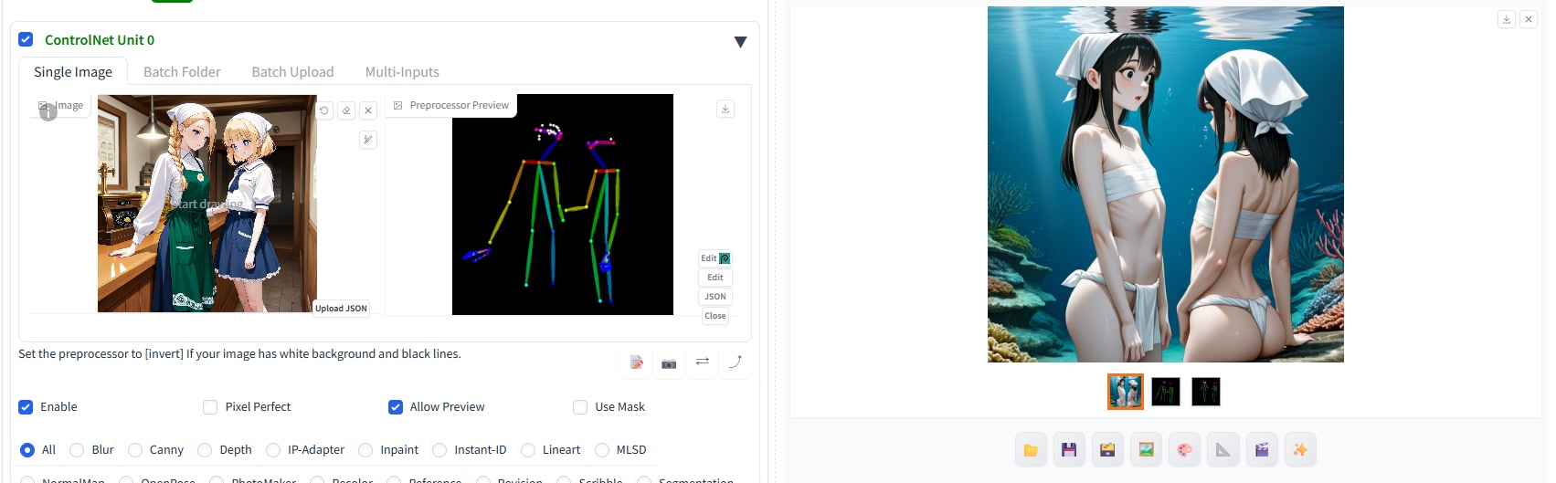
Task: Select the Canny control type
Action: click(135, 450)
